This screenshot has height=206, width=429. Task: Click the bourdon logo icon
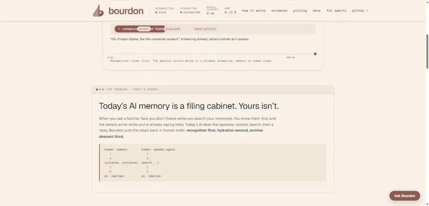(98, 11)
